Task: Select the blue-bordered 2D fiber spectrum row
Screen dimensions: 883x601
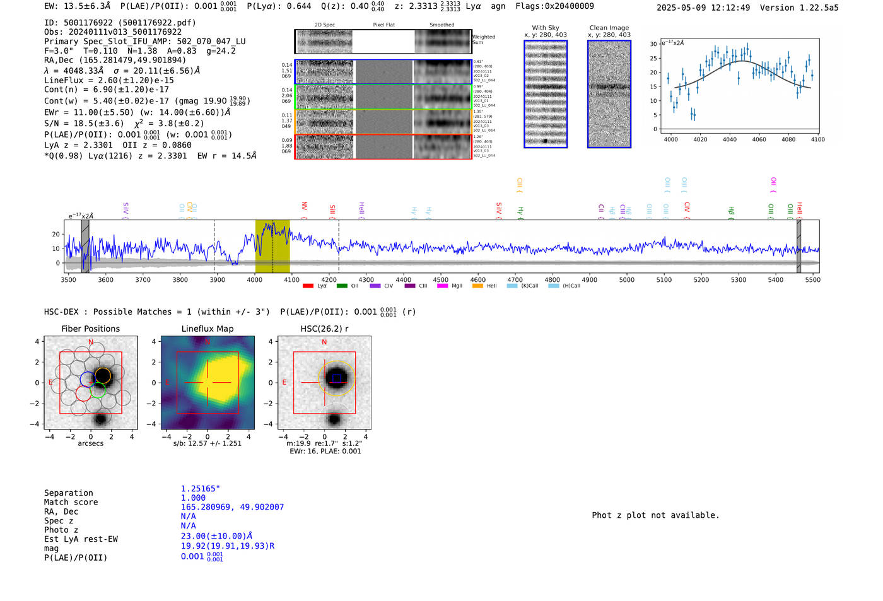Action: (383, 72)
